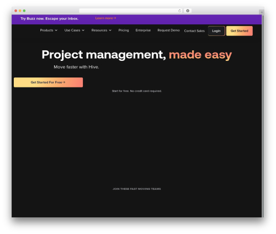Expand the Resources dropdown menu

[102, 30]
